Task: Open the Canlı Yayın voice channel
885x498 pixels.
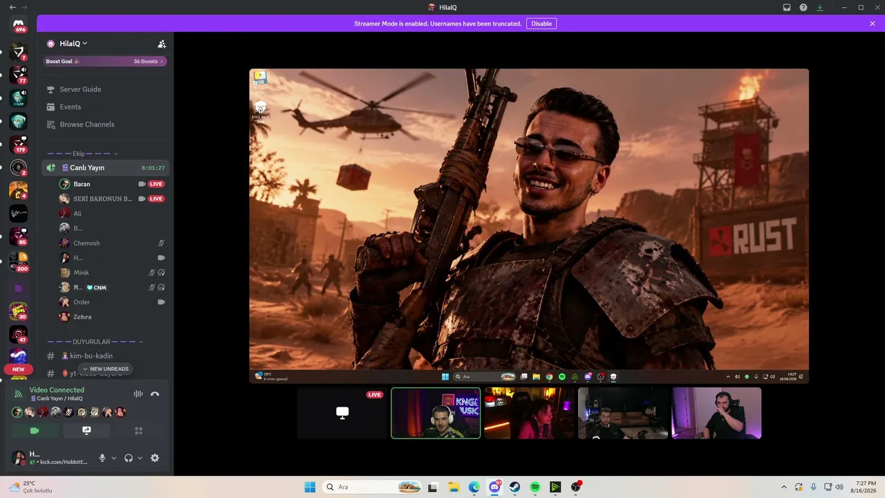Action: point(105,168)
